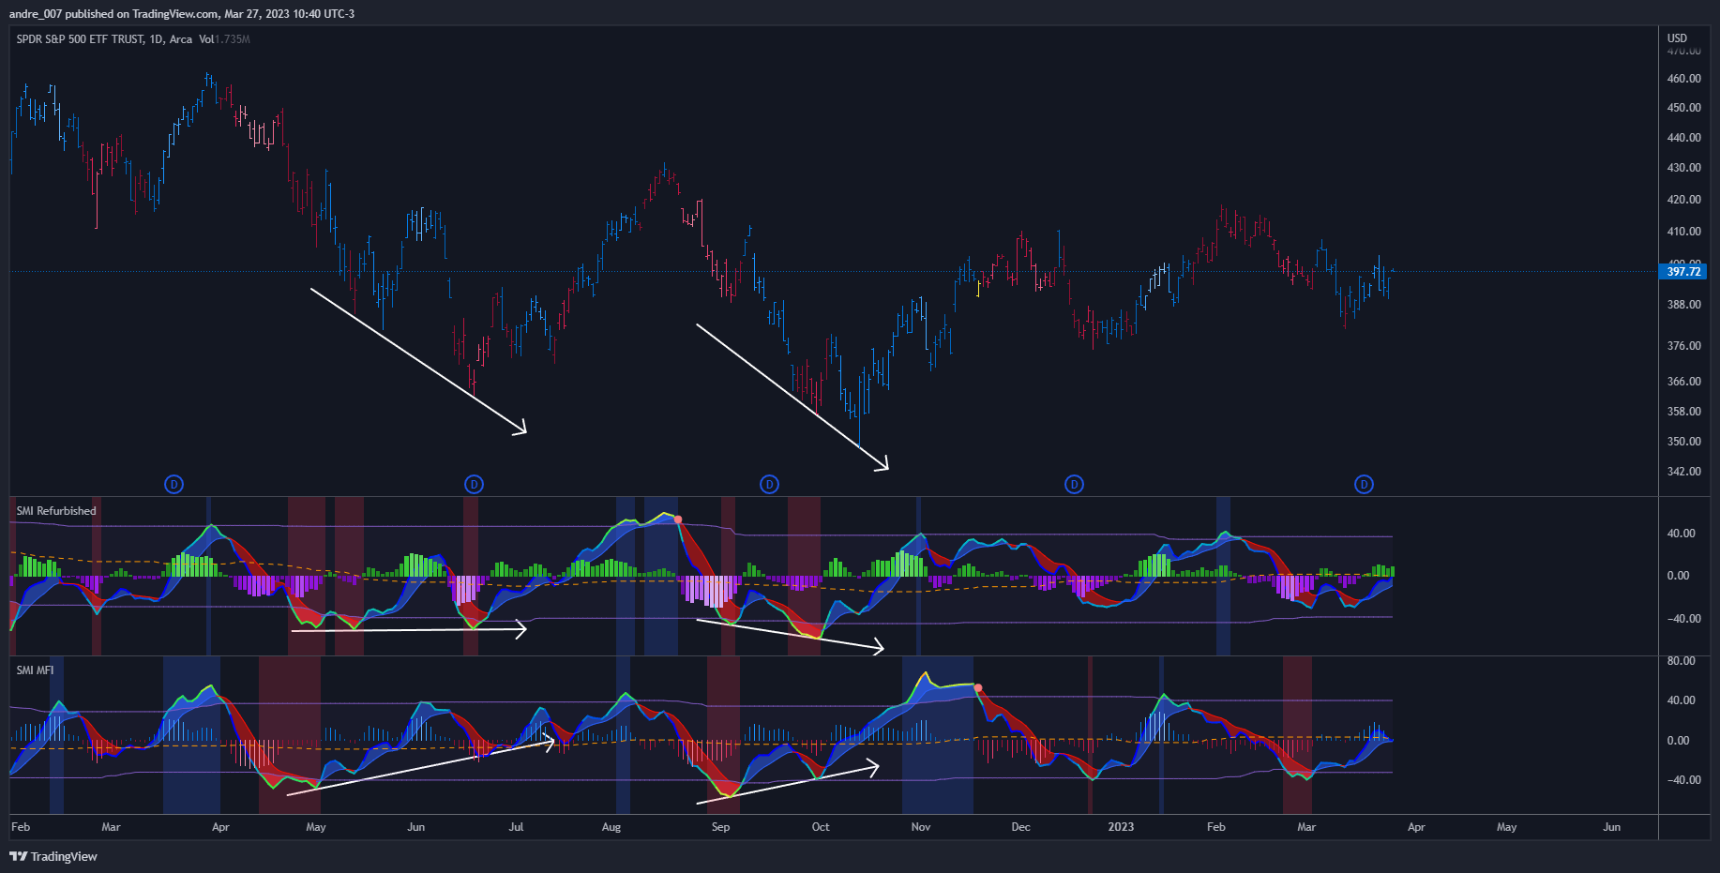This screenshot has width=1720, height=873.
Task: Click the 460.00 price axis label
Action: (1683, 79)
